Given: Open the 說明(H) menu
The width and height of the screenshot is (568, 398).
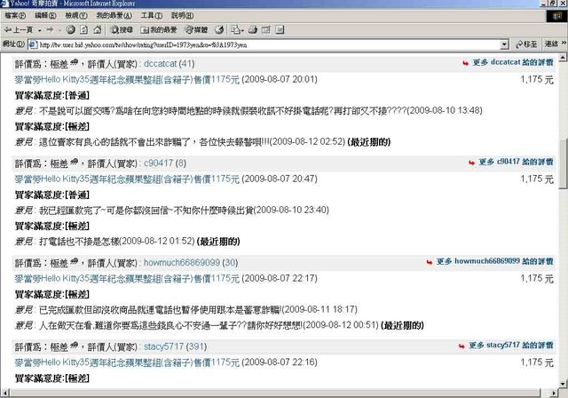Looking at the screenshot, I should (x=182, y=16).
